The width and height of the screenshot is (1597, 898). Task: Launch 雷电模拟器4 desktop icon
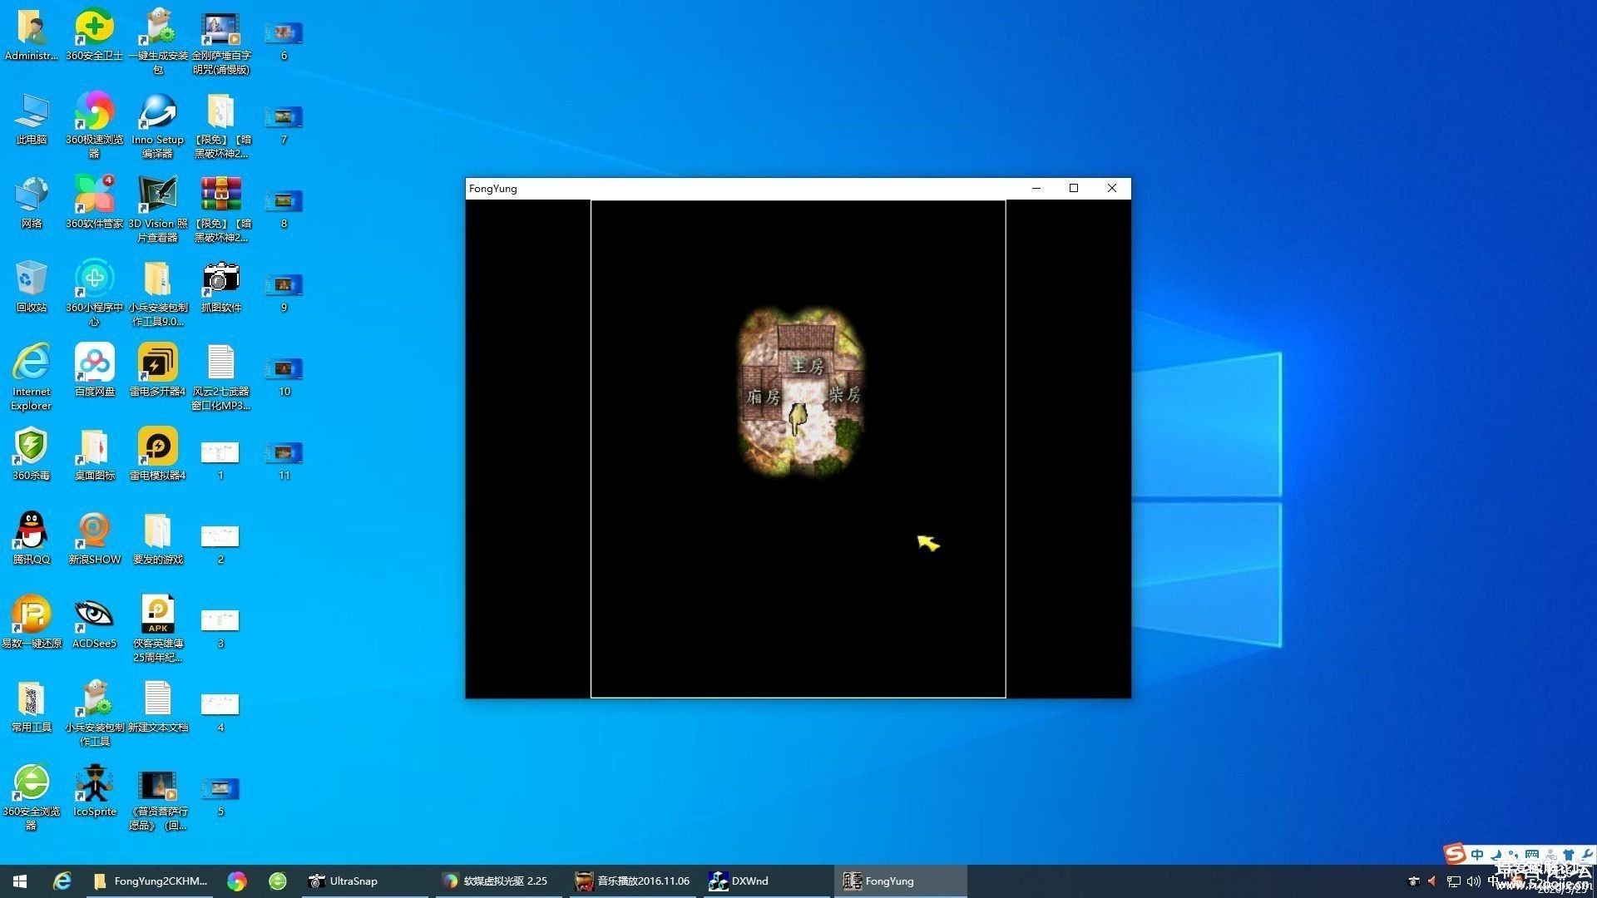pos(157,455)
